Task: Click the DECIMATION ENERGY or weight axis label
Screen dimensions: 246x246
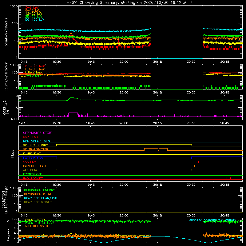Action: tap(5, 200)
